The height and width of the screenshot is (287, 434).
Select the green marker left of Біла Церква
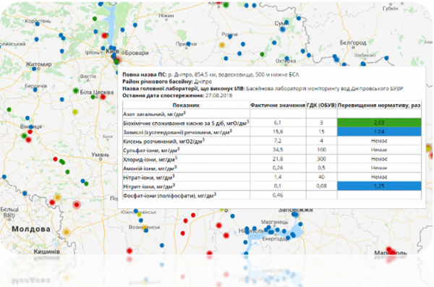tap(76, 91)
